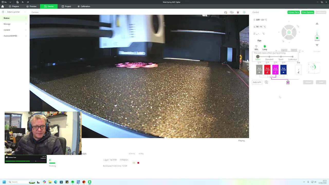Click the extruder up arrow

click(317, 24)
